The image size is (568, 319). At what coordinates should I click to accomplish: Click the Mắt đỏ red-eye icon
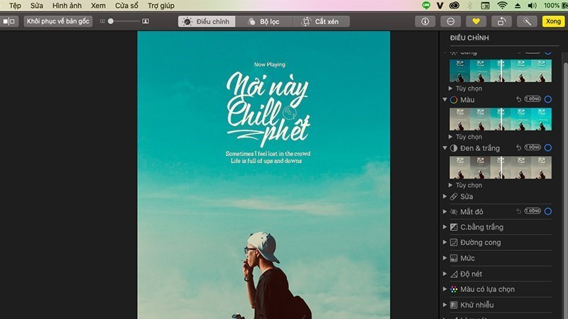[x=454, y=212]
